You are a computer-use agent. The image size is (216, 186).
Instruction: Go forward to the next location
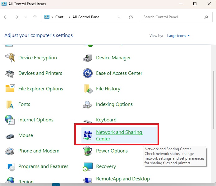pos(16,17)
